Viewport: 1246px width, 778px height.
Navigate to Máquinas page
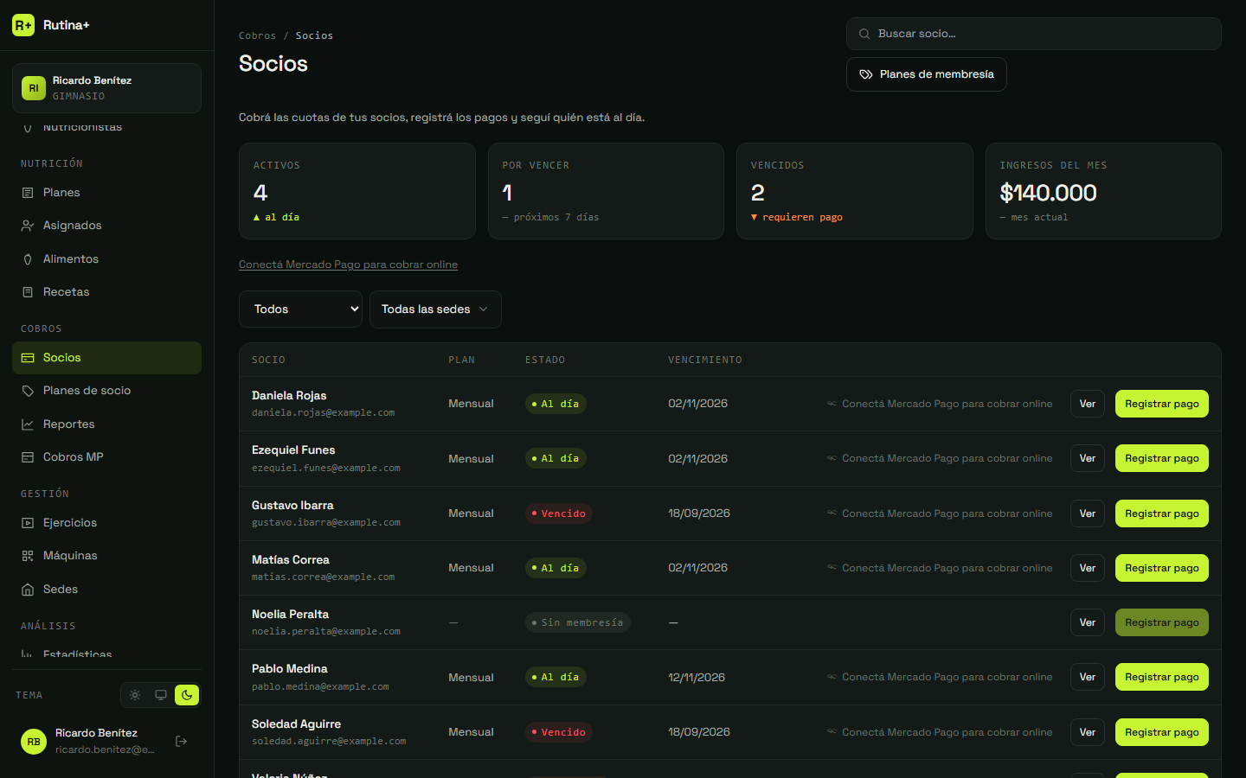click(x=106, y=556)
